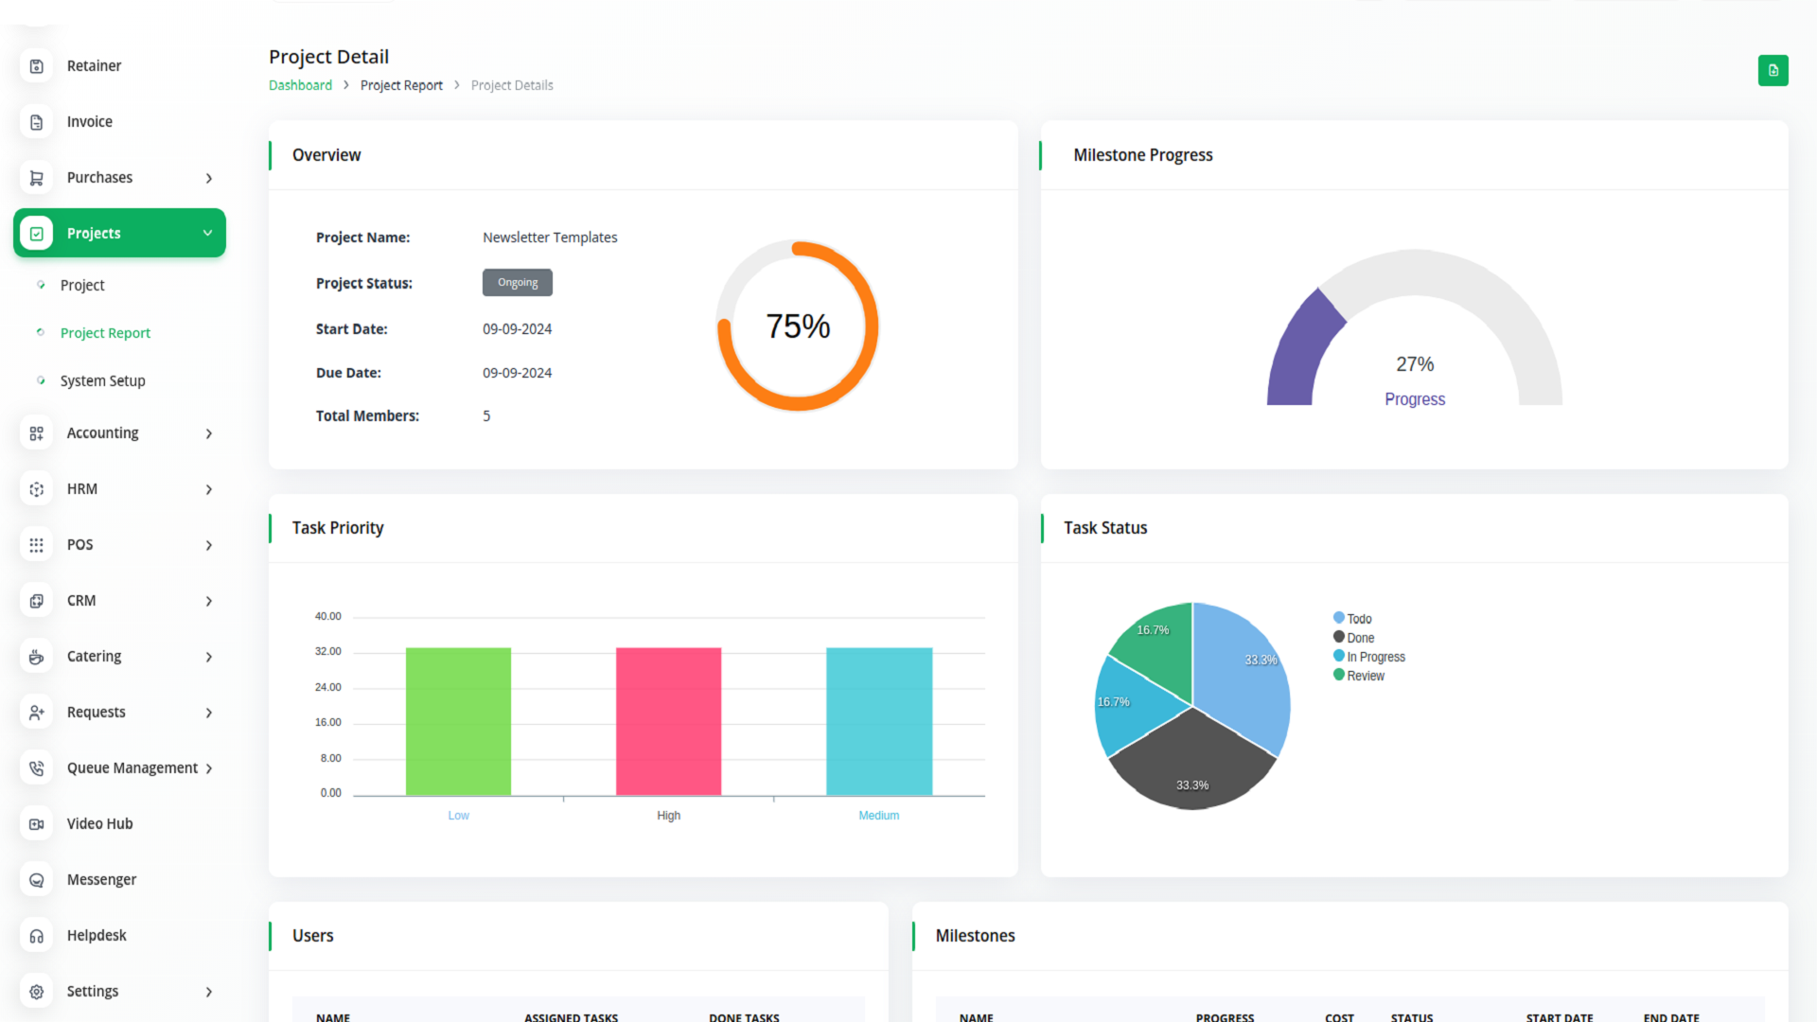Click the green export button top right
This screenshot has height=1022, width=1817.
coord(1773,70)
